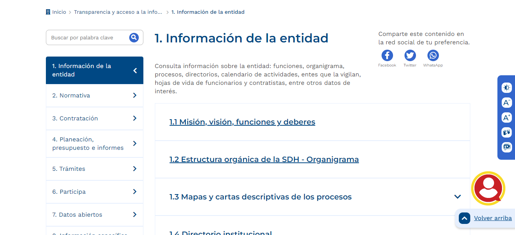The image size is (515, 235).
Task: Open 1.2 Estructura orgánica de la SDH link
Action: click(264, 159)
